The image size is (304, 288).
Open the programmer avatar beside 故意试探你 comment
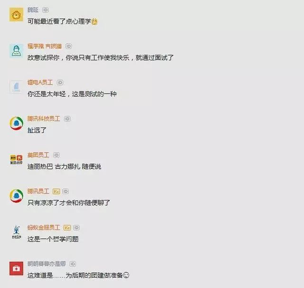point(16,51)
